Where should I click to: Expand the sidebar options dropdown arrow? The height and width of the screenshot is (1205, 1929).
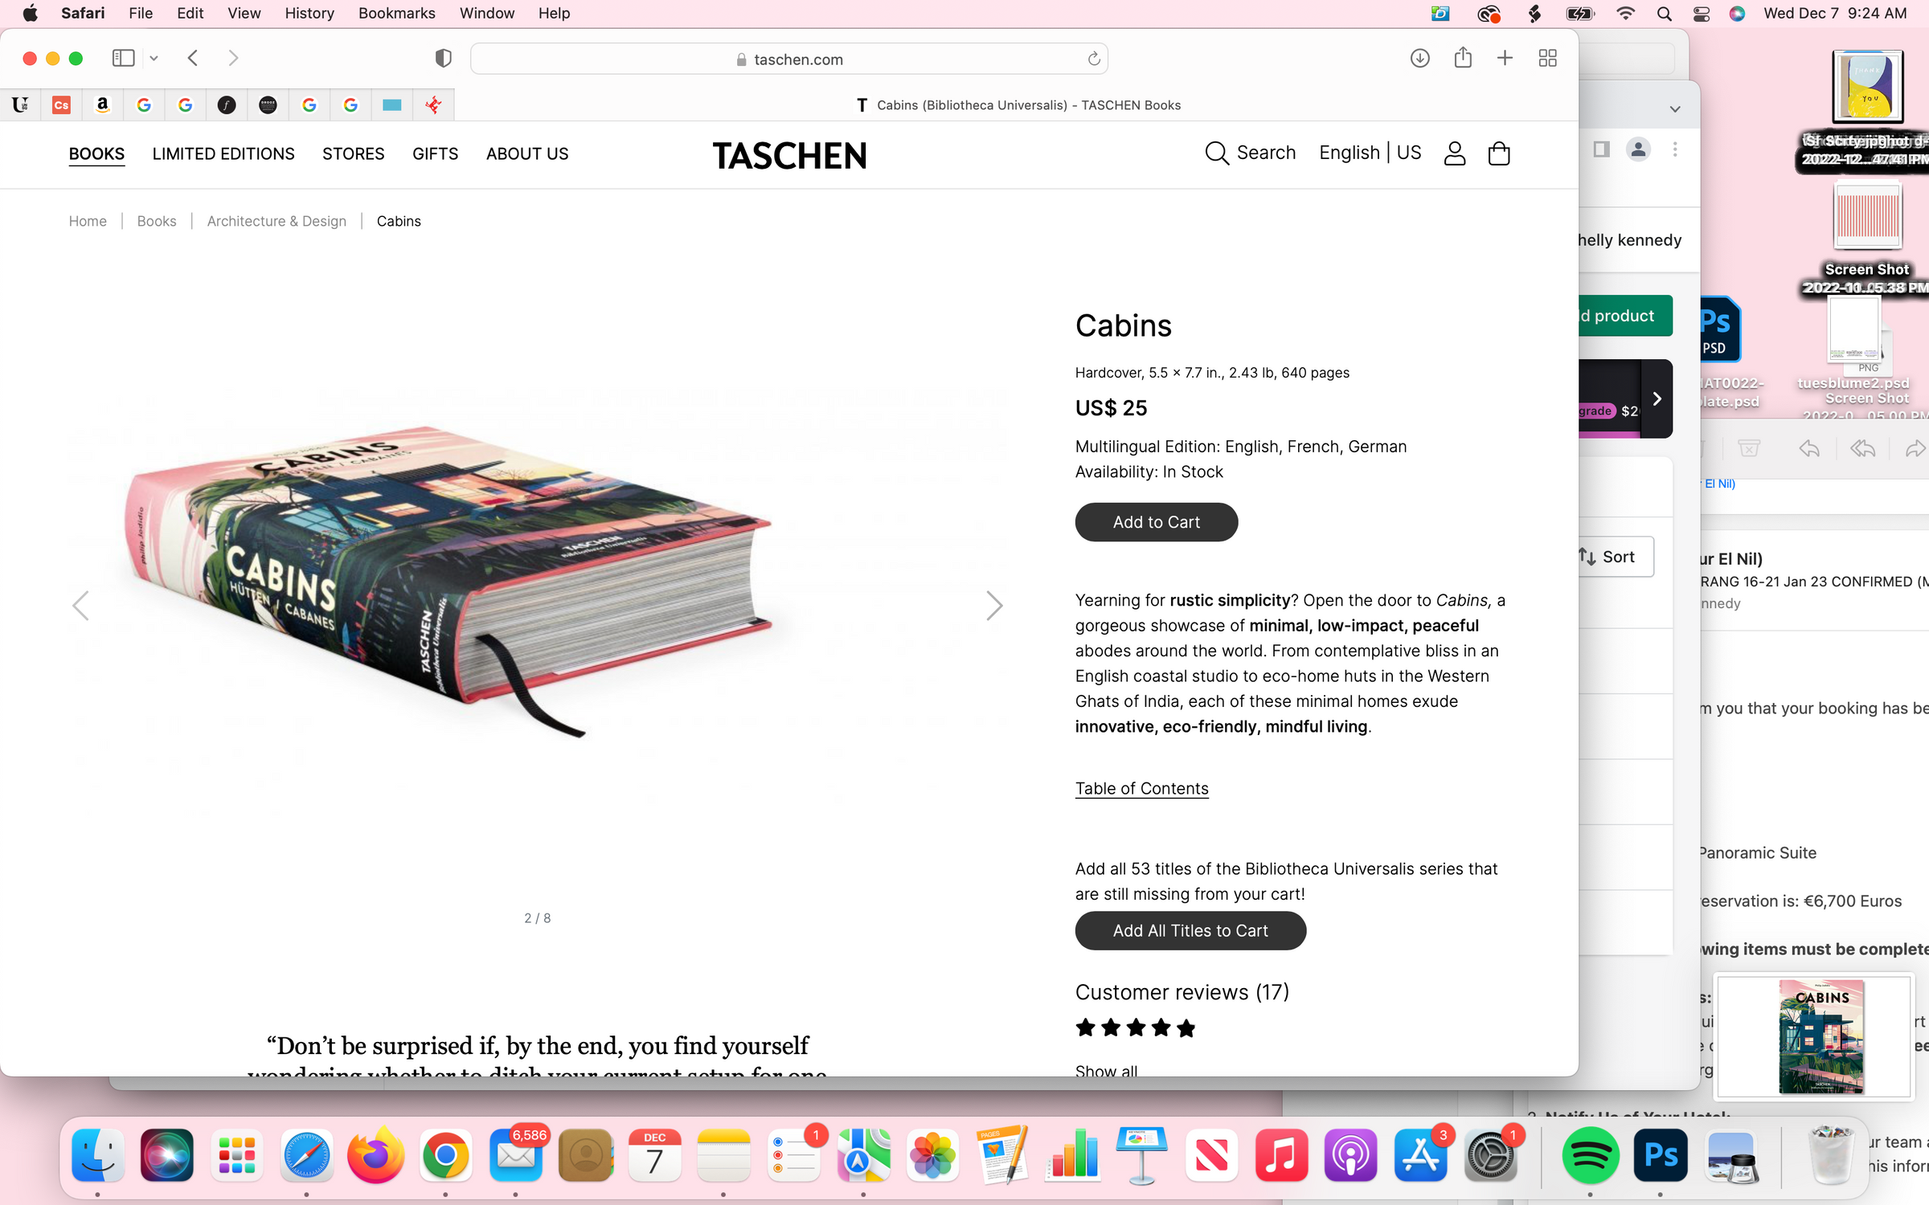154,58
